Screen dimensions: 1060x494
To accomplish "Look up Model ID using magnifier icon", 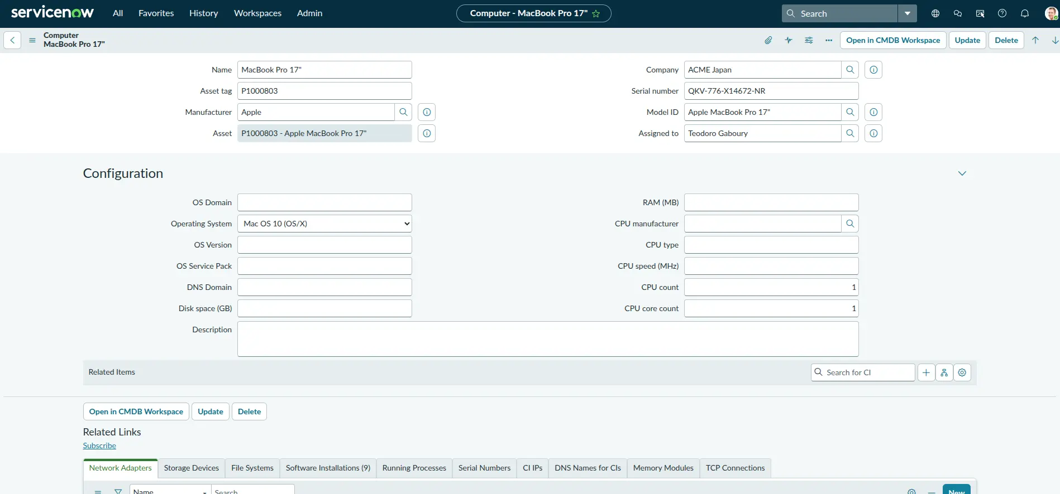I will 850,112.
